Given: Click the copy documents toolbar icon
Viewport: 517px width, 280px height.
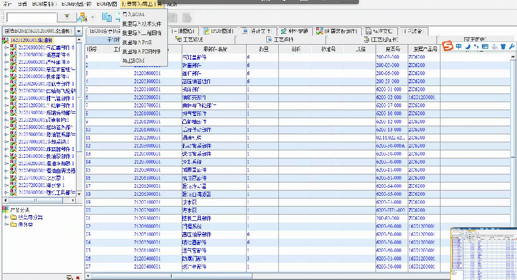Looking at the screenshot, I should pyautogui.click(x=106, y=17).
